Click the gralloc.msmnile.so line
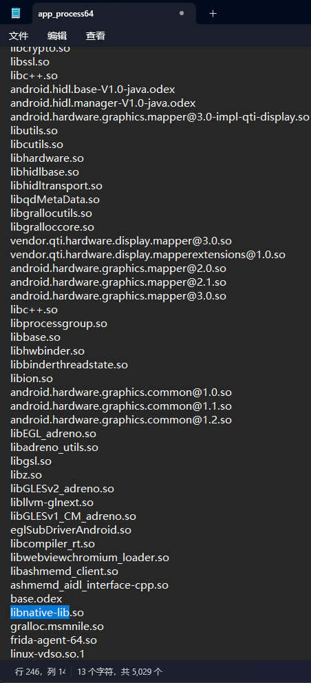311x683 pixels. 57,627
